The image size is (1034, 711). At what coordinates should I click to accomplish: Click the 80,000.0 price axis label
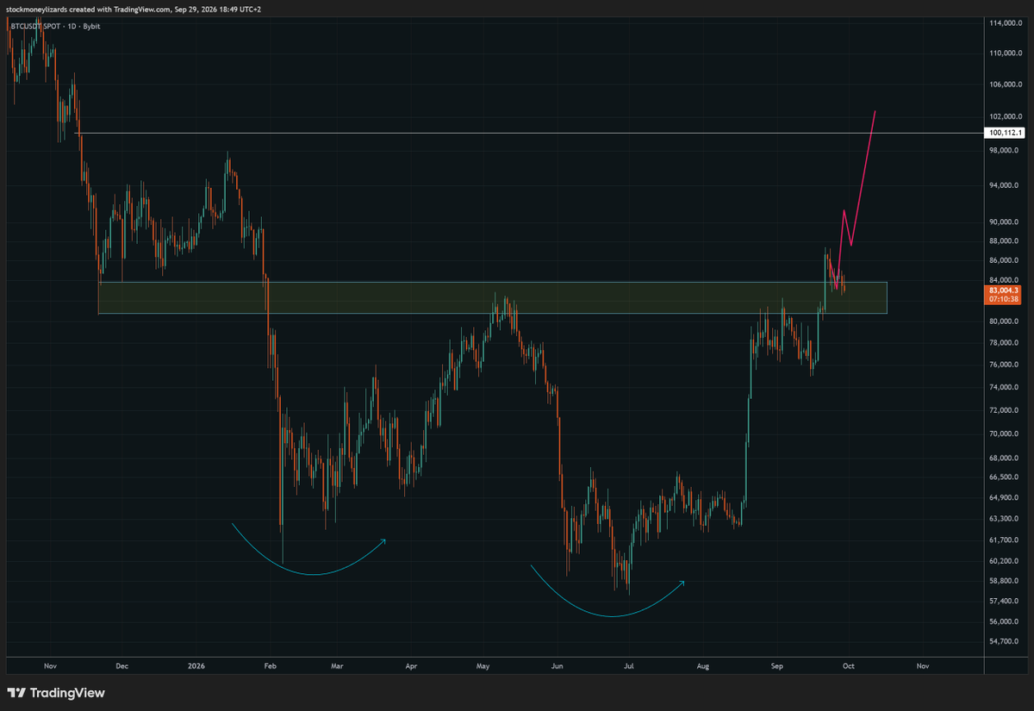point(1006,321)
